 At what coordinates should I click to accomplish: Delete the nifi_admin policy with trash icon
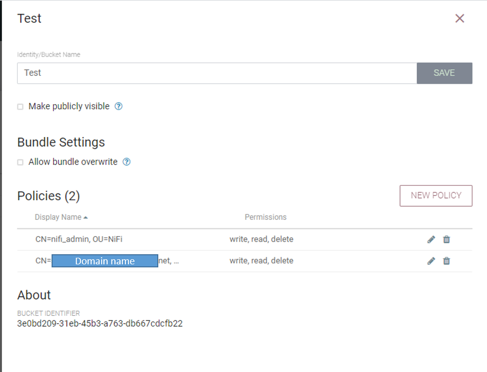point(447,240)
